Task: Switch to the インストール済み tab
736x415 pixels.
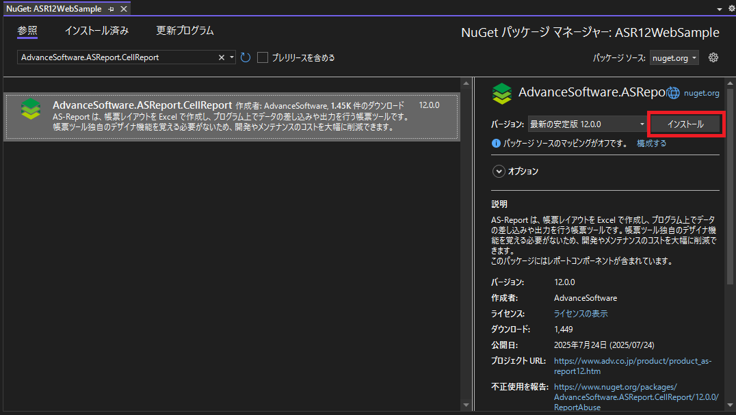Action: pos(96,31)
